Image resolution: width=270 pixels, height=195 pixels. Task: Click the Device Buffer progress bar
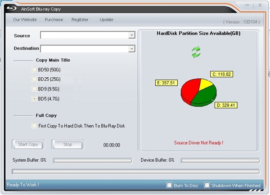pos(220,161)
